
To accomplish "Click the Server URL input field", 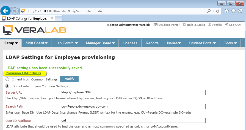I will [x=133, y=92].
